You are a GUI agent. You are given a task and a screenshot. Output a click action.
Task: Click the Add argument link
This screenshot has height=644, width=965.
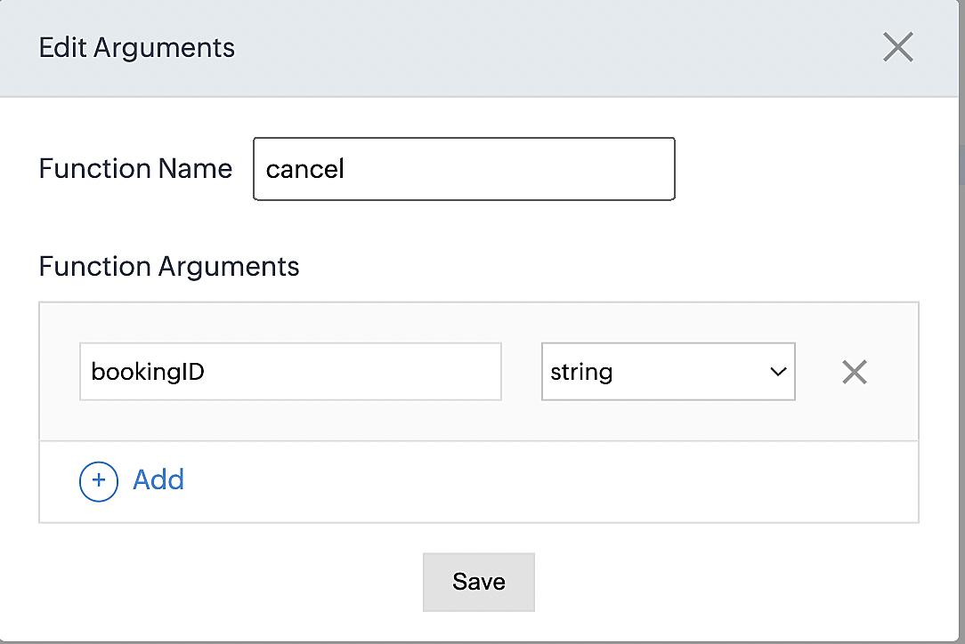pos(158,479)
